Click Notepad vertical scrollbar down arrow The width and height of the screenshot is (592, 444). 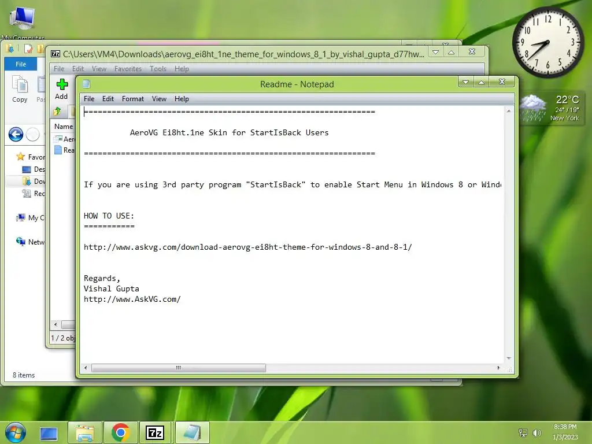point(509,358)
